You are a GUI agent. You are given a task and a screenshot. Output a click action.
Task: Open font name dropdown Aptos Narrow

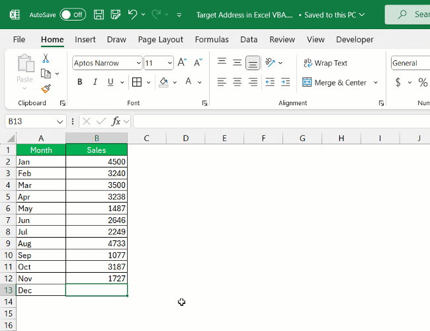(x=139, y=63)
